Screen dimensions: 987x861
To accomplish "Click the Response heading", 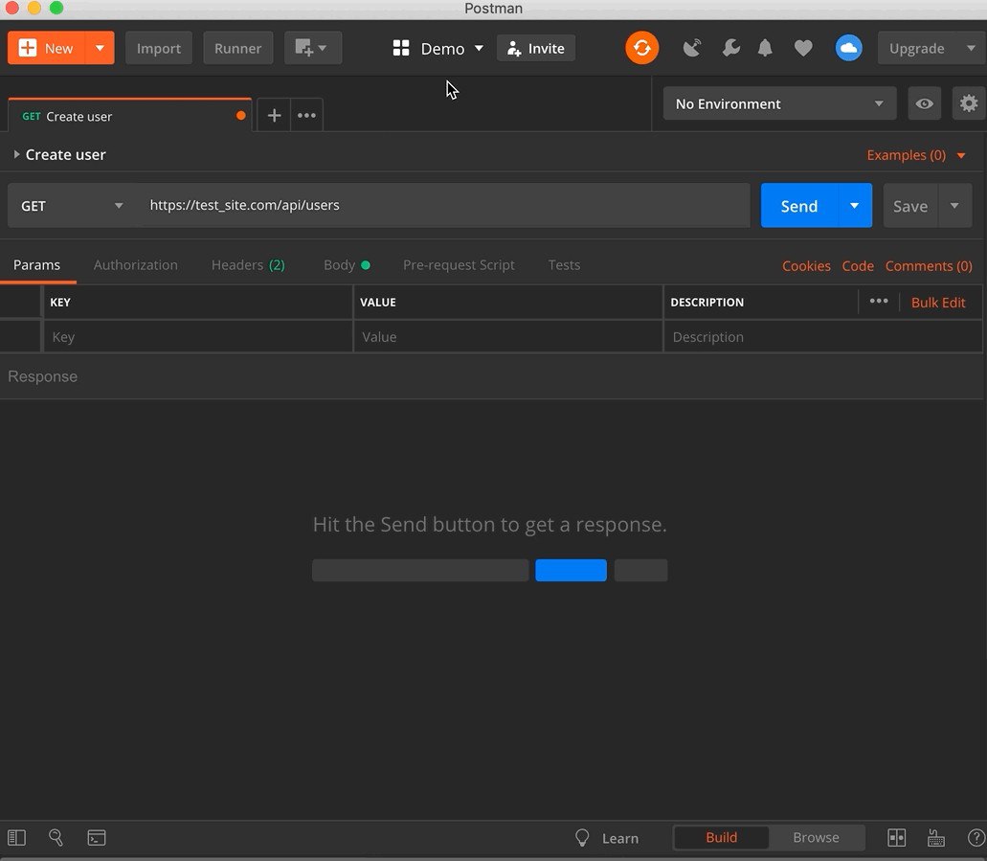I will click(x=43, y=376).
